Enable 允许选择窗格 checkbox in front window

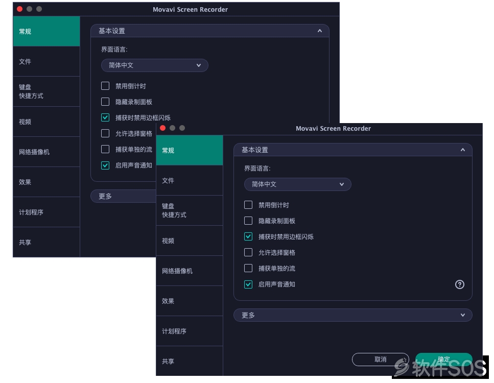coord(248,252)
